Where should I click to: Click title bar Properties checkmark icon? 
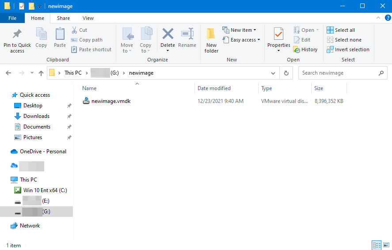[22, 6]
